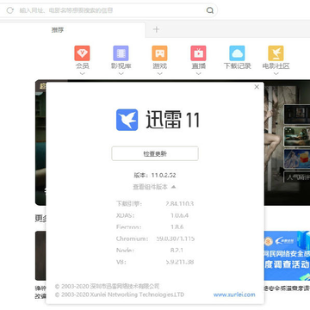
Task: Open the dark video thumbnail at bottom left
Action: tap(40, 256)
